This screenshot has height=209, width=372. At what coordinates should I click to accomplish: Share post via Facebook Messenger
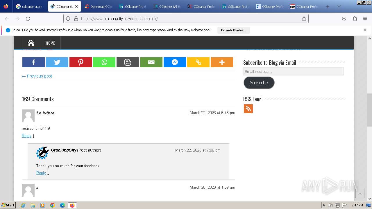point(175,62)
